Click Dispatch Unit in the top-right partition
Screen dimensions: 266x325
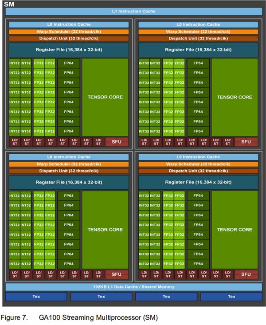198,38
